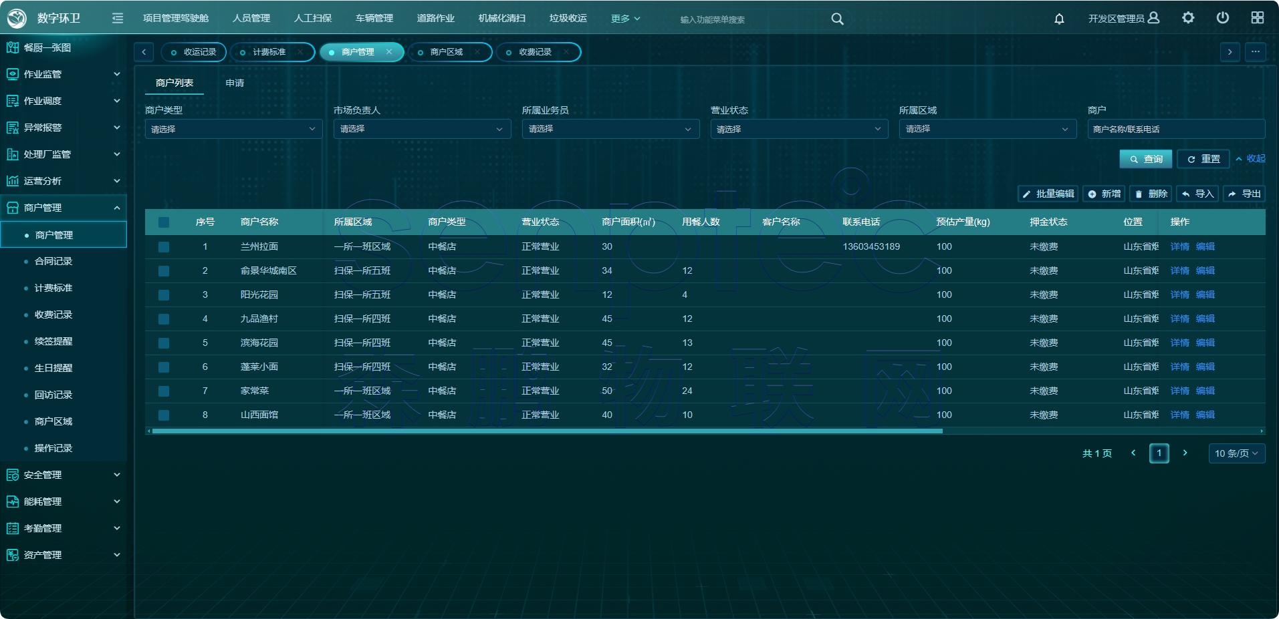Image resolution: width=1279 pixels, height=619 pixels.
Task: Click the table's horizontal scrollbar
Action: pos(547,431)
